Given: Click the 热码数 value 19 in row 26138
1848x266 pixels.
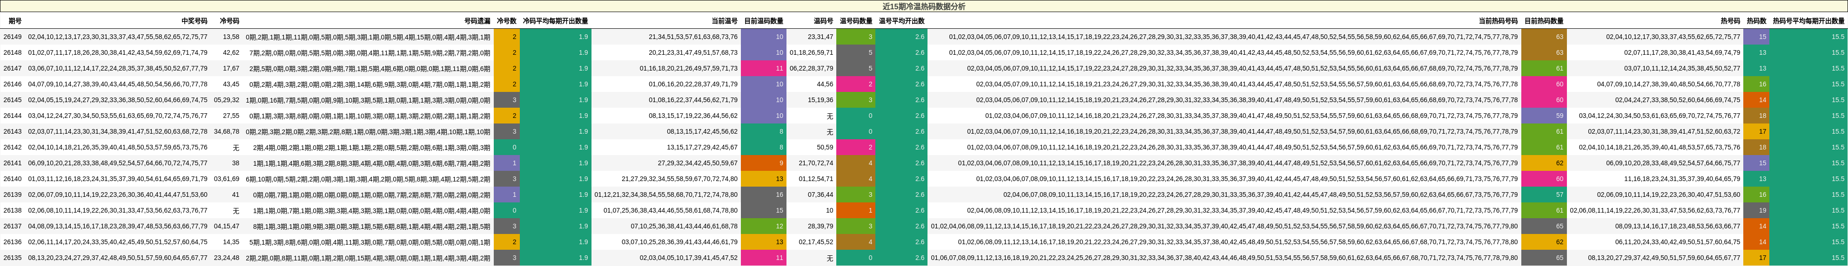Looking at the screenshot, I should [x=1756, y=210].
